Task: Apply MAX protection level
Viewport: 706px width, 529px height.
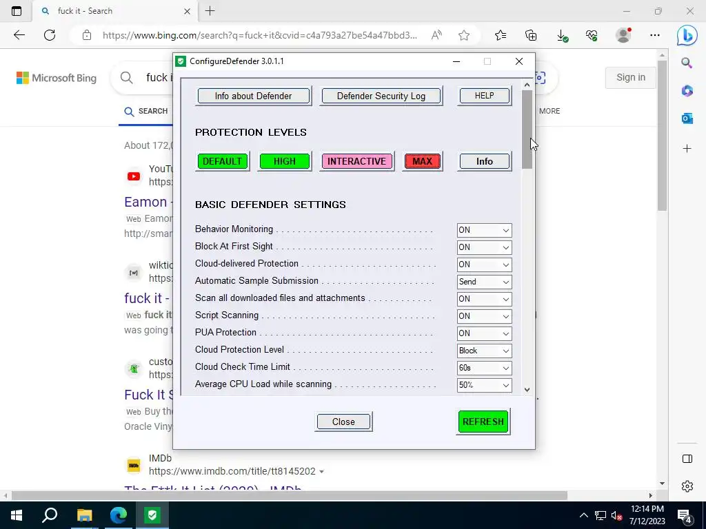Action: (x=422, y=161)
